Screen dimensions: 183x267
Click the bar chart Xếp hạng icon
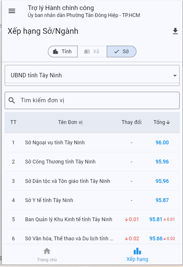point(137,251)
